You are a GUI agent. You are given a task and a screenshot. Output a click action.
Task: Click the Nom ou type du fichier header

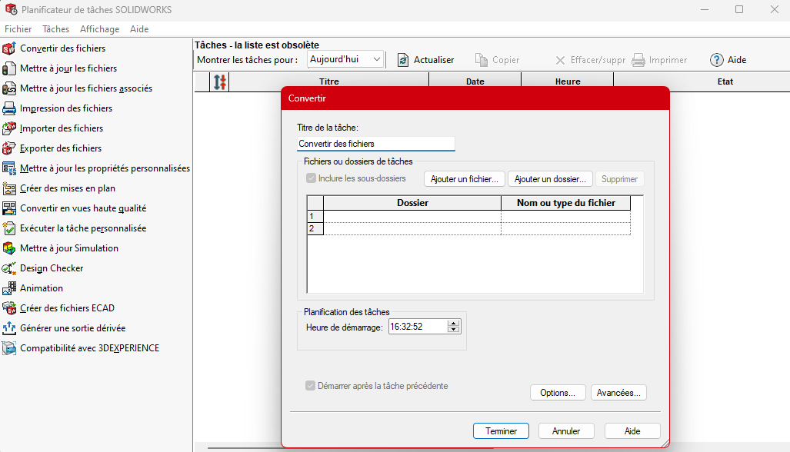pyautogui.click(x=566, y=203)
